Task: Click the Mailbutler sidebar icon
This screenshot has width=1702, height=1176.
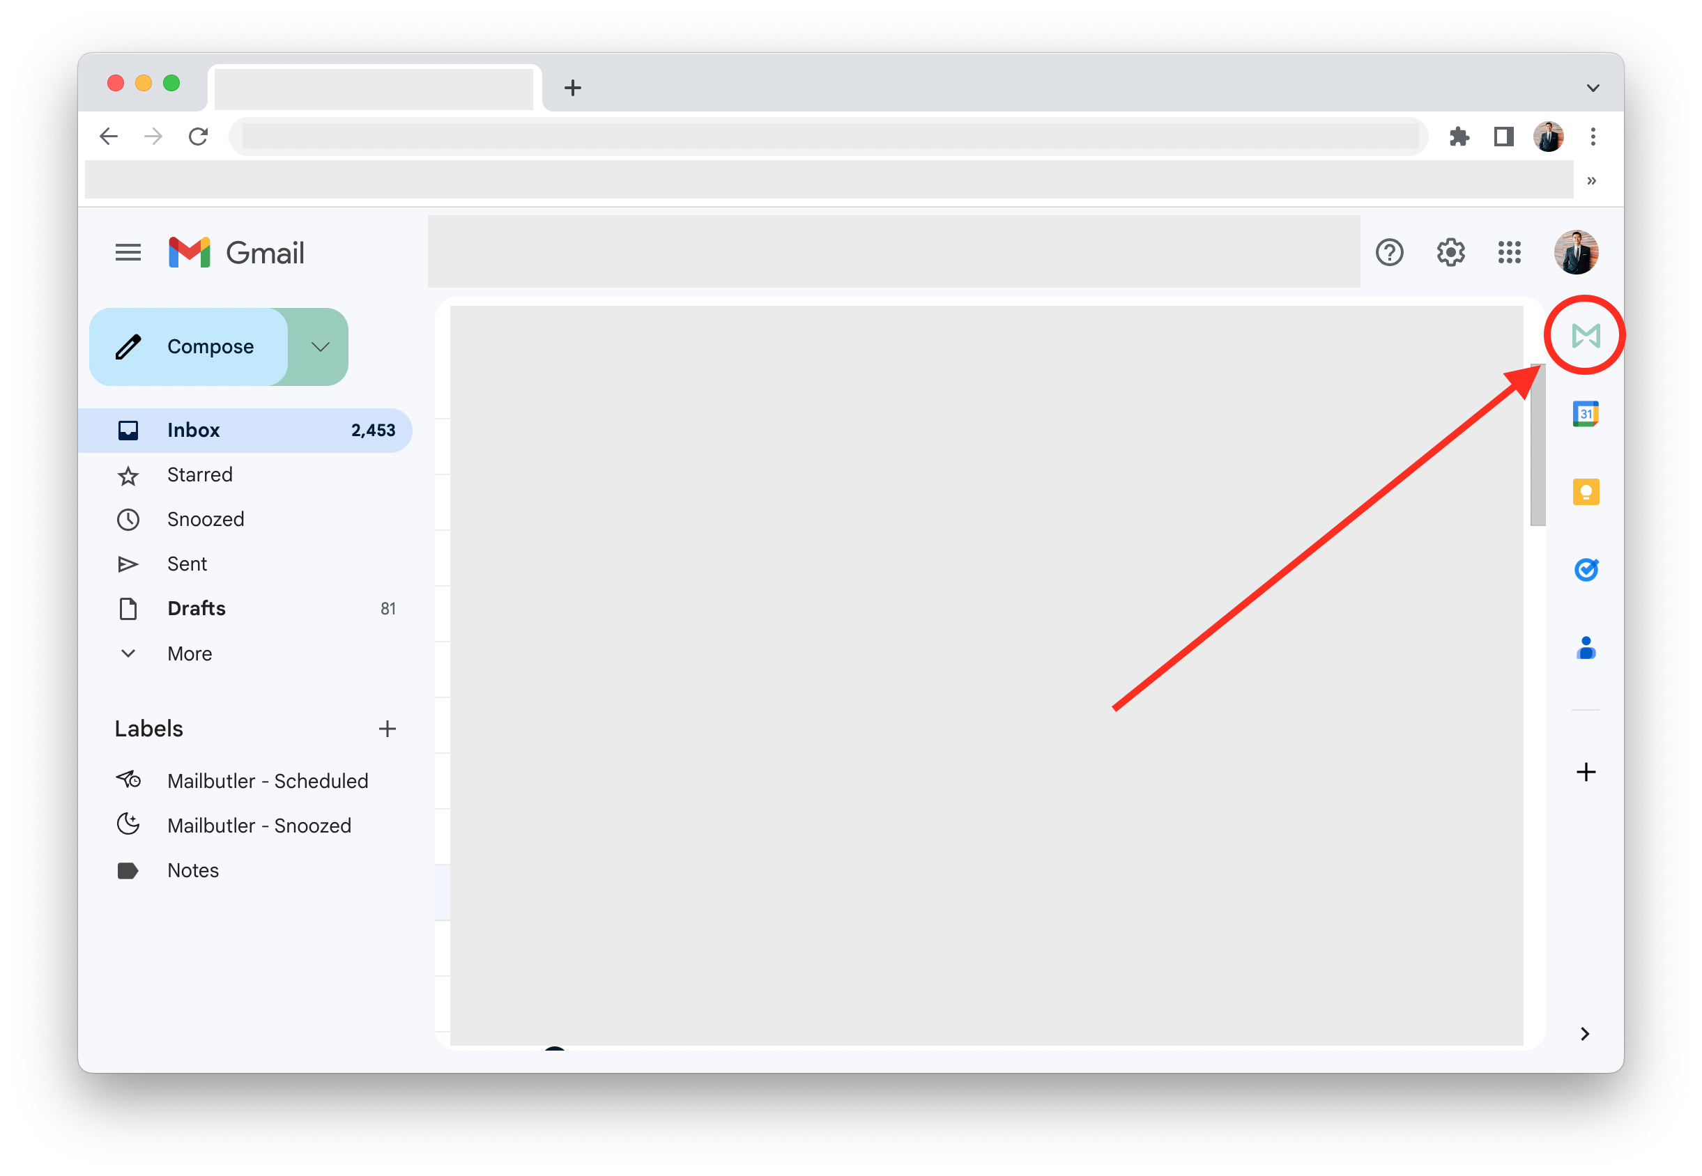Action: pyautogui.click(x=1584, y=336)
